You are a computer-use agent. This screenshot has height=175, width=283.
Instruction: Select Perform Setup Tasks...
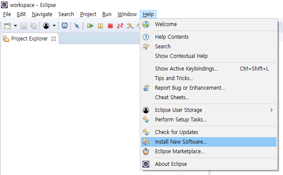coord(209,119)
